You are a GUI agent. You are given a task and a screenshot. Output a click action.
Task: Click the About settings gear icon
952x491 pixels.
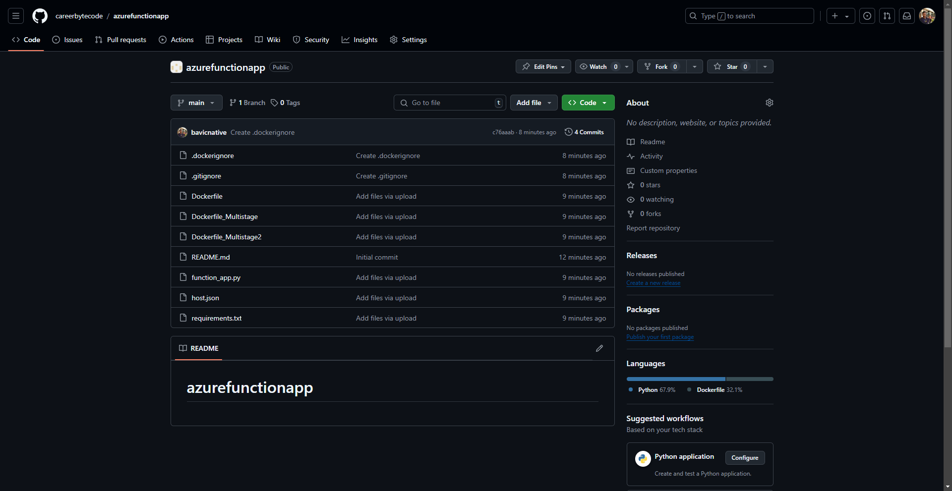770,103
